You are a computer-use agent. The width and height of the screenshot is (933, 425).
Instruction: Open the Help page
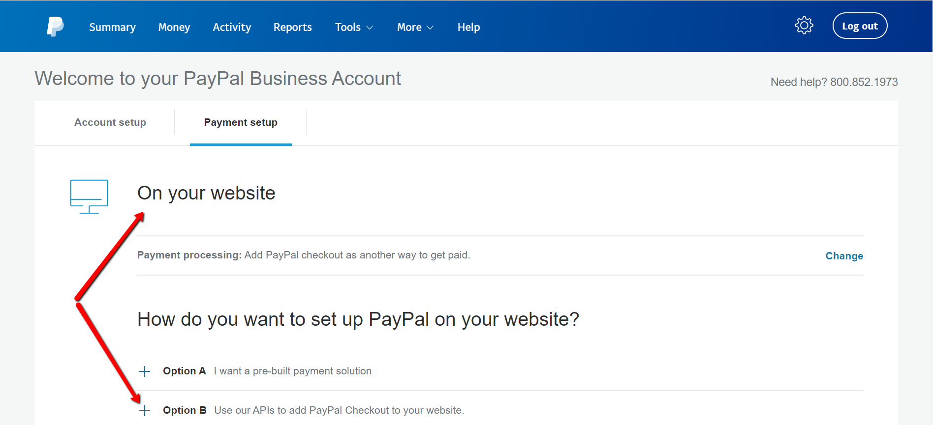pyautogui.click(x=468, y=27)
